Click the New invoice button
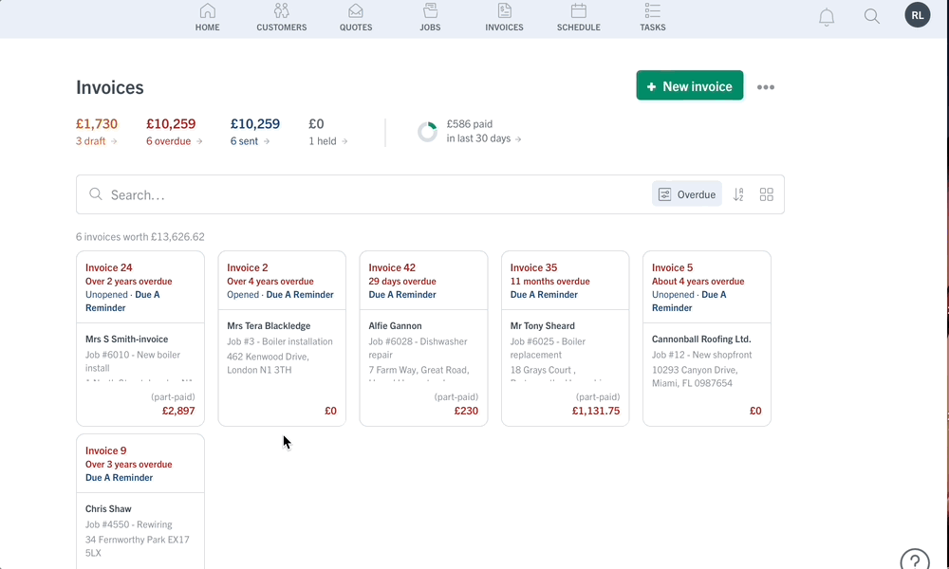Screen dimensions: 949x569 [x=690, y=86]
